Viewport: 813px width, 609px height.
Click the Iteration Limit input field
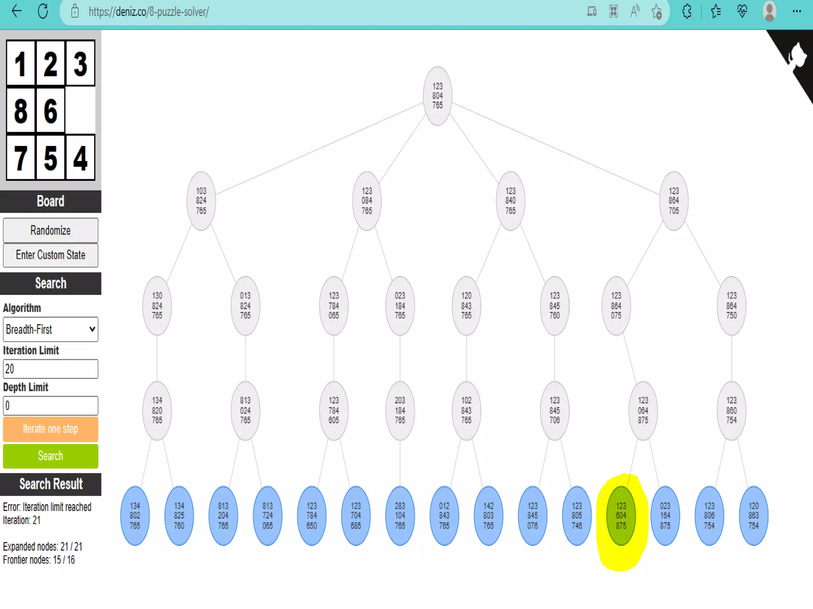[50, 369]
